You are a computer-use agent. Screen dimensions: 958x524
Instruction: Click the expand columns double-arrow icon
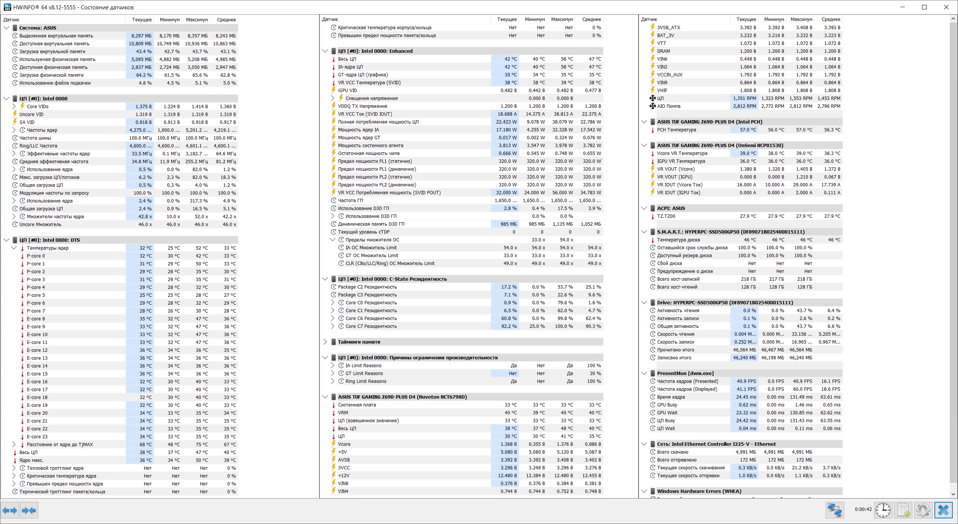10,511
